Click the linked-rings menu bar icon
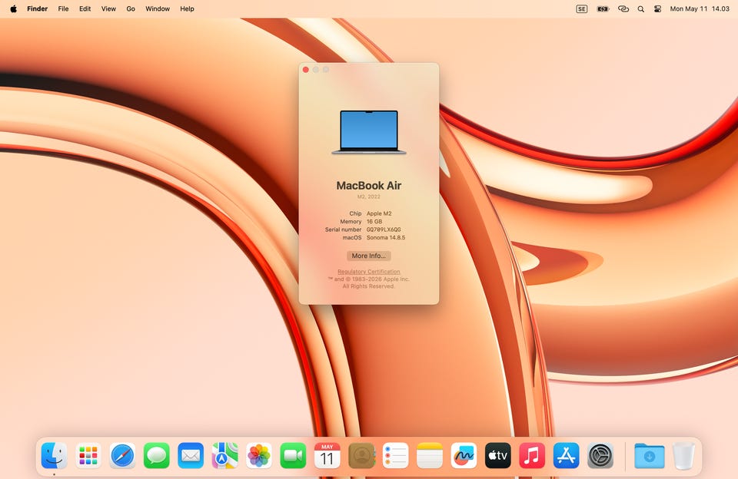Viewport: 738px width, 479px height. point(623,9)
